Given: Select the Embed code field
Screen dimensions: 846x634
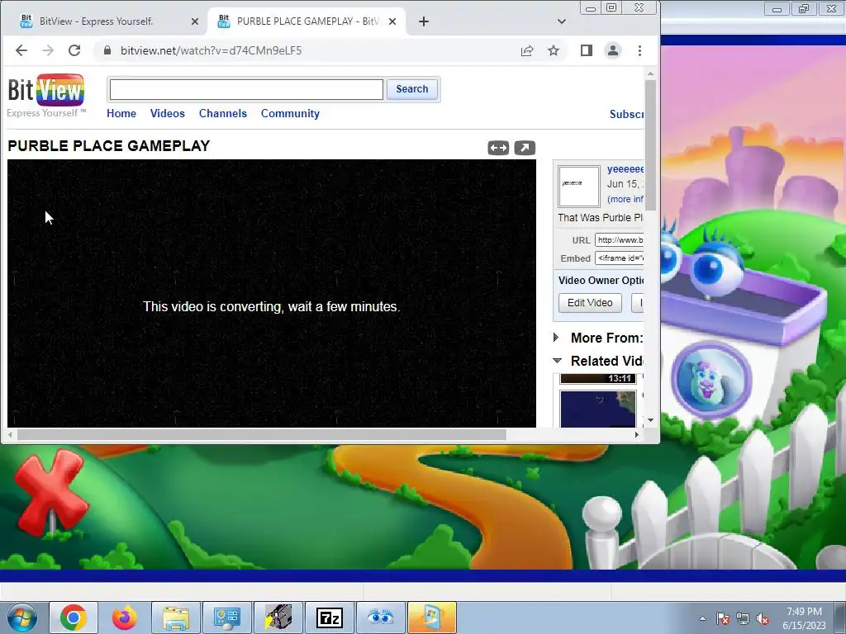Looking at the screenshot, I should pos(619,258).
